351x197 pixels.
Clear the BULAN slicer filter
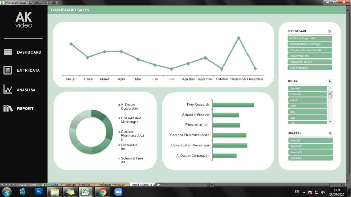tap(330, 81)
